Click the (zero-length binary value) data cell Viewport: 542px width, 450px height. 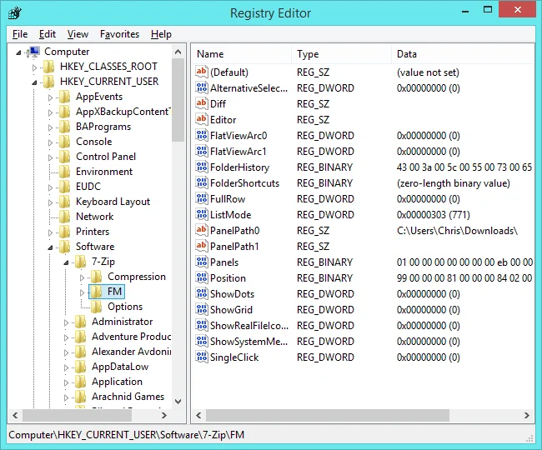(453, 183)
